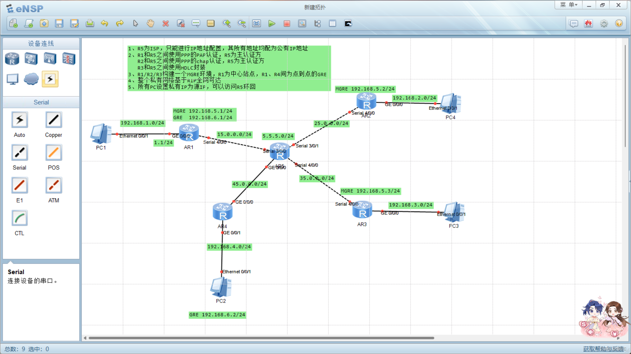631x354 pixels.
Task: Select the Cloud device category
Action: (31, 79)
